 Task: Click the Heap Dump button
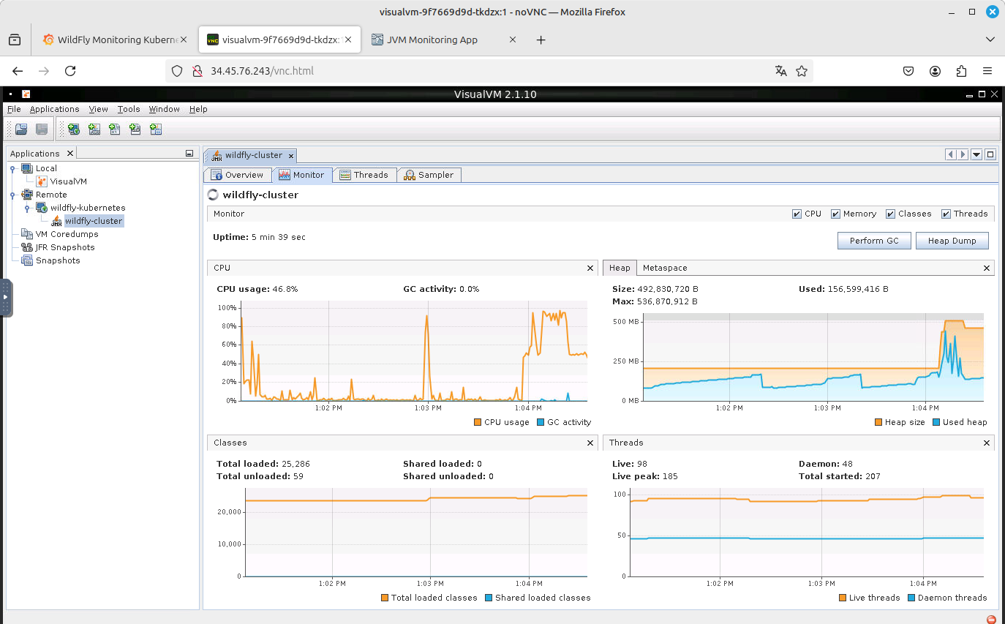coord(952,241)
